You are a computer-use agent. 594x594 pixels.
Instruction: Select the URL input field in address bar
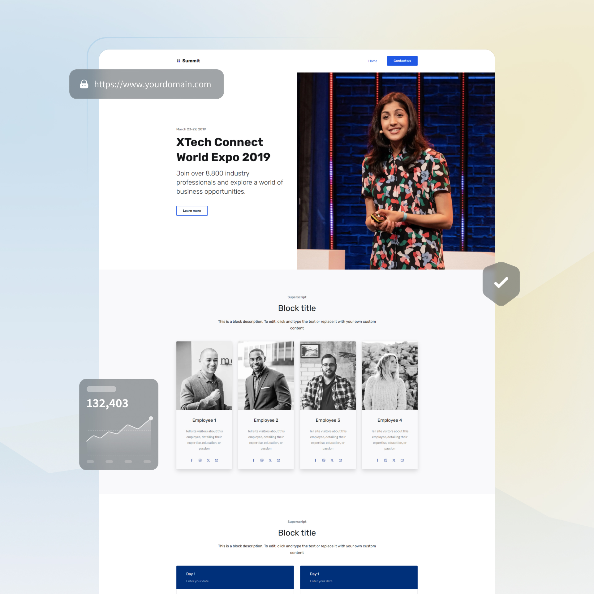[152, 84]
